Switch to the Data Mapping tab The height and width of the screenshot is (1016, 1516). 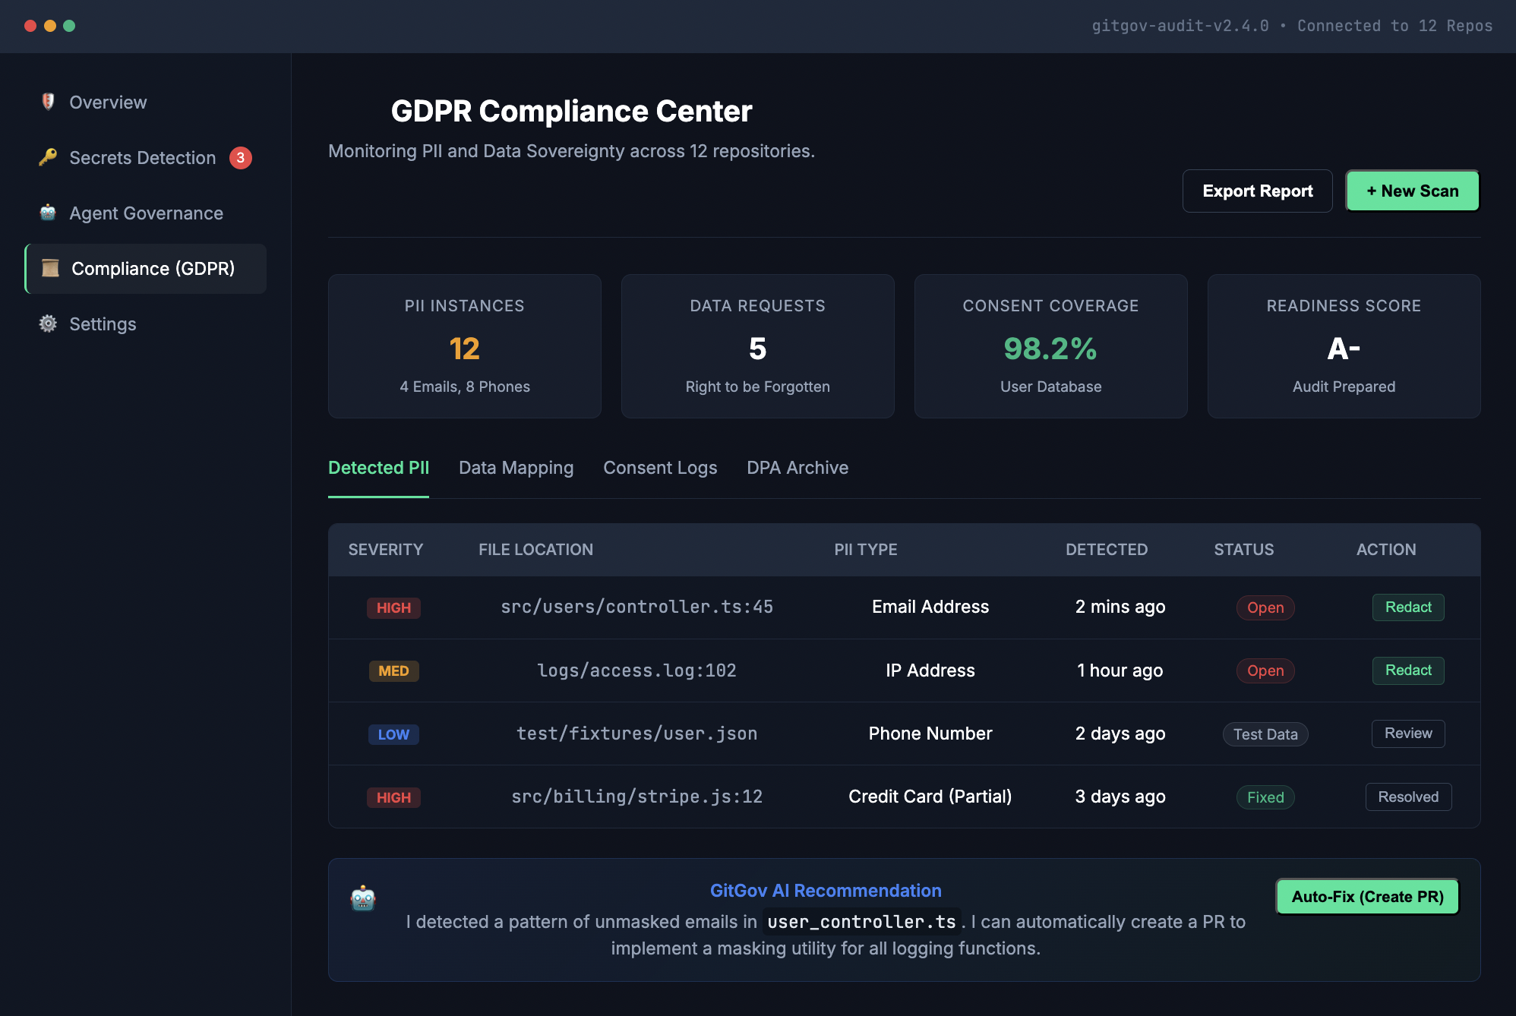coord(516,468)
